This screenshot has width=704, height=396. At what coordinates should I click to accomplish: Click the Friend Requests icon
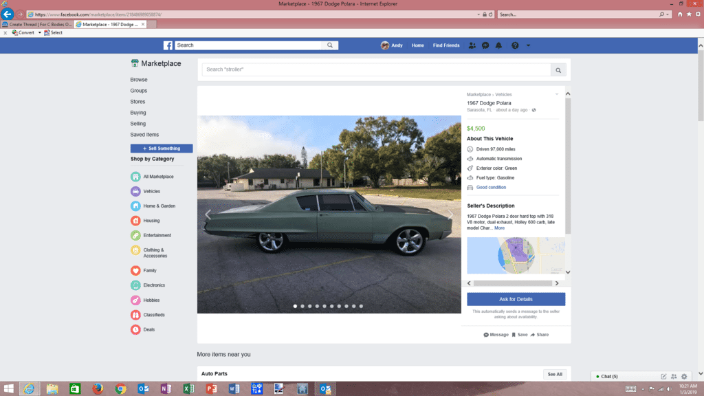pos(472,45)
